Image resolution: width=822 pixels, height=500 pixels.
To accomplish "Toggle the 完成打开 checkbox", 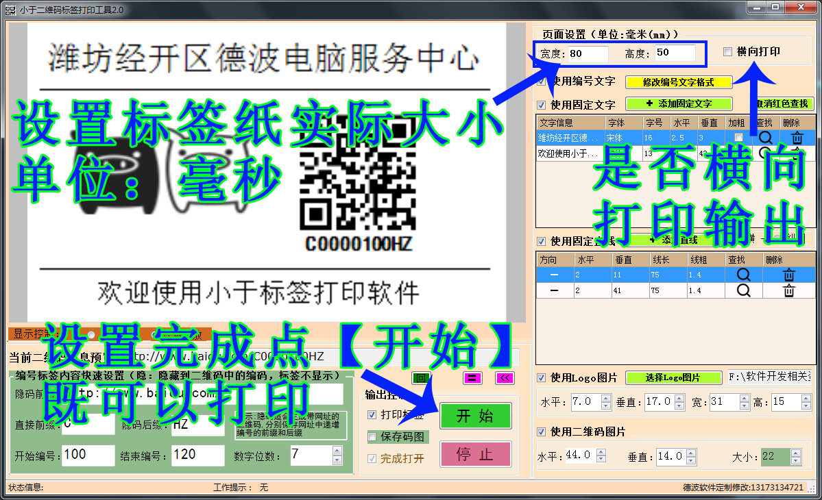I will (x=372, y=459).
